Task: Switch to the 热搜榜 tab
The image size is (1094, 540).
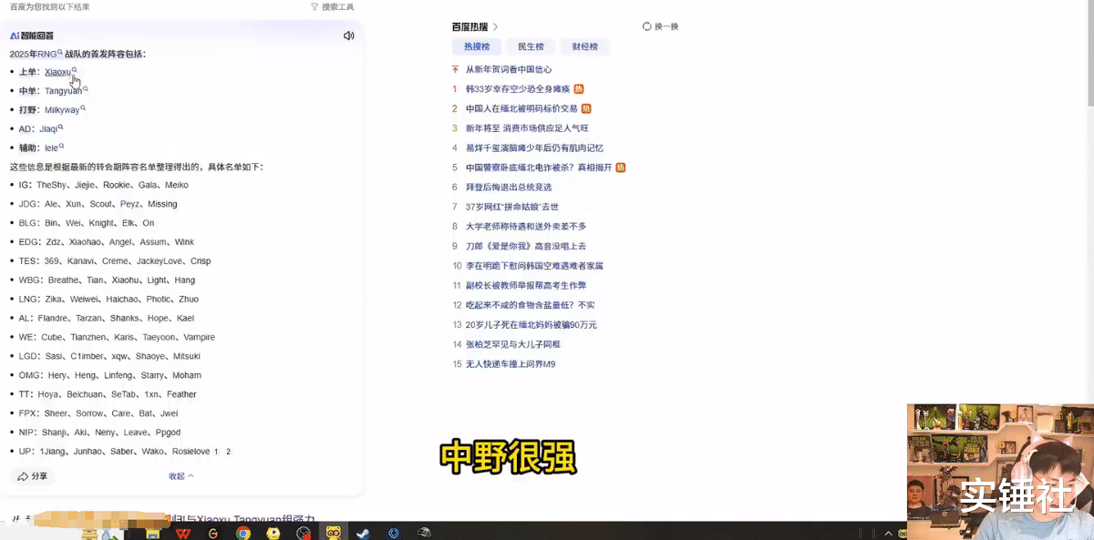Action: pos(477,46)
